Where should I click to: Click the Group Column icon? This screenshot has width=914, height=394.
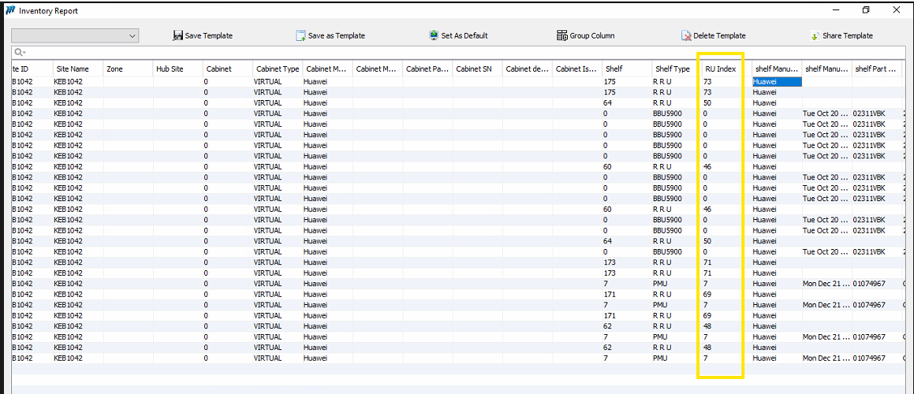[x=561, y=35]
